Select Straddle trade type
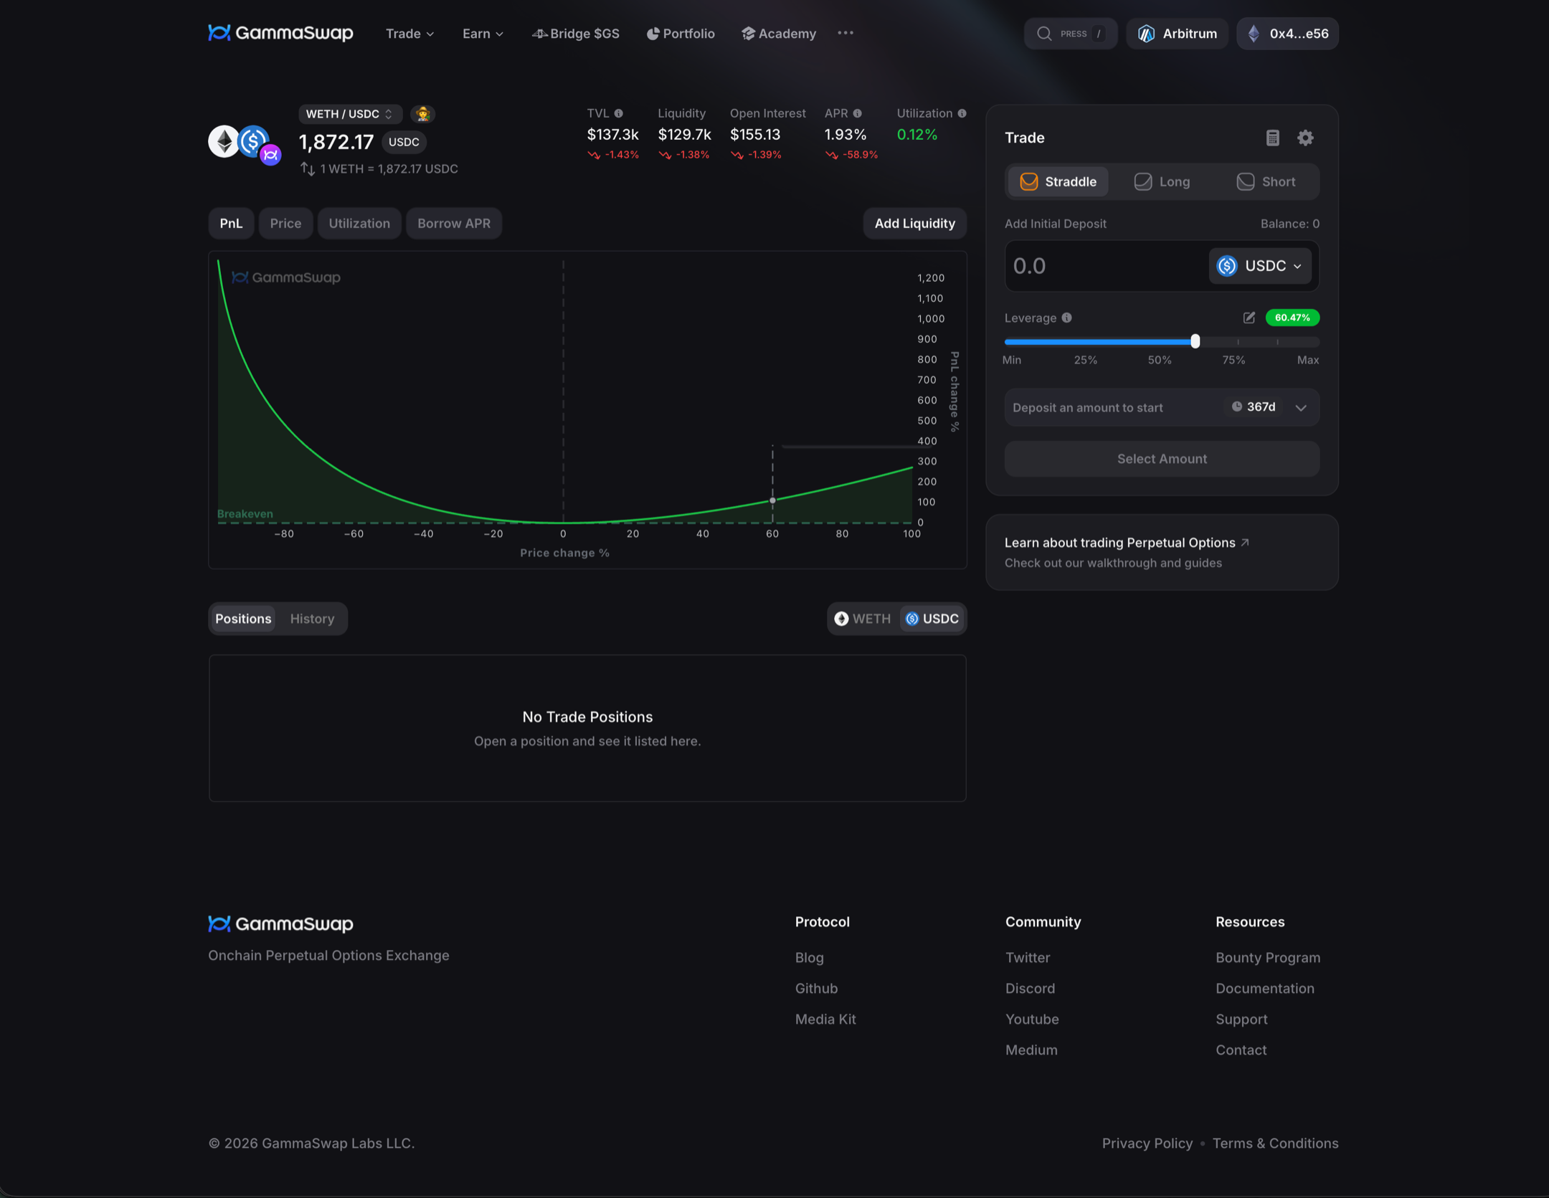The height and width of the screenshot is (1198, 1549). click(1058, 181)
